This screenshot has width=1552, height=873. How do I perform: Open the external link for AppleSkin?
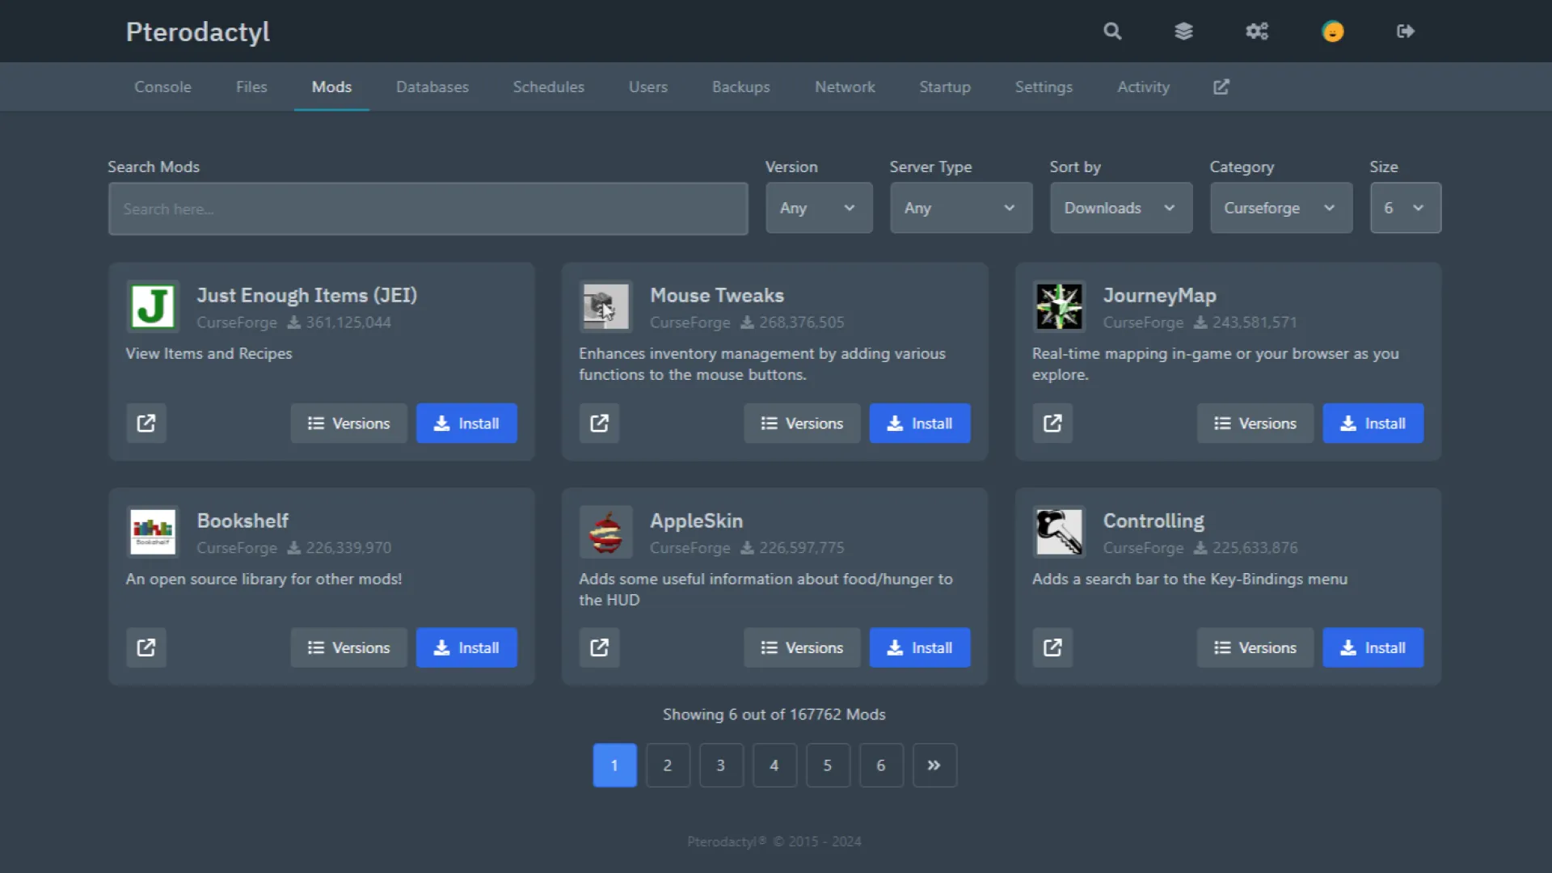[x=599, y=647]
